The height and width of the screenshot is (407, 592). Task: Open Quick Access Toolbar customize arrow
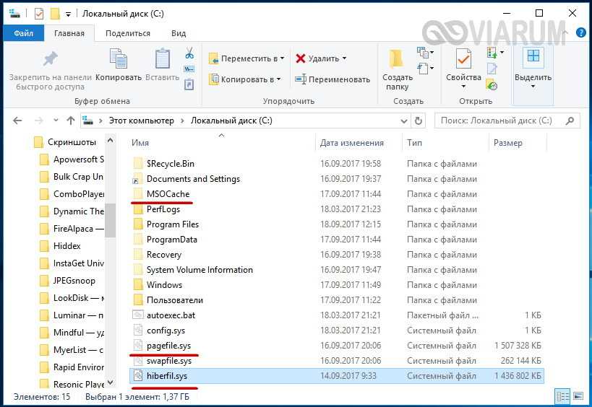pos(69,14)
